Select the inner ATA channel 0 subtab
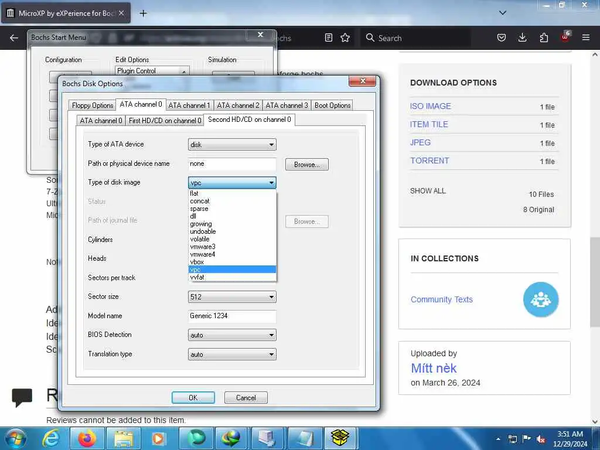Viewport: 600px width, 450px height. (101, 121)
